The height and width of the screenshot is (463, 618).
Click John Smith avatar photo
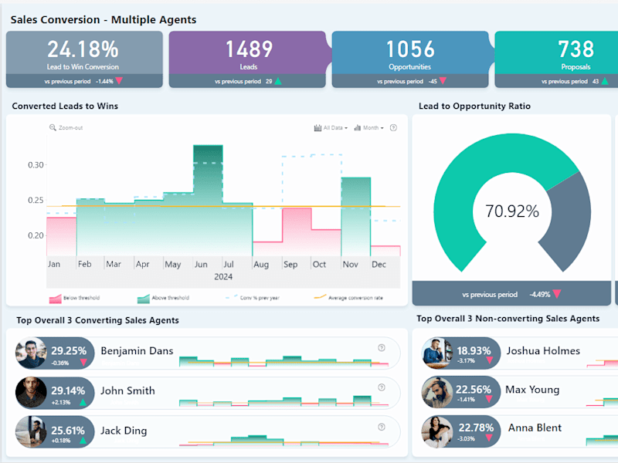click(31, 393)
